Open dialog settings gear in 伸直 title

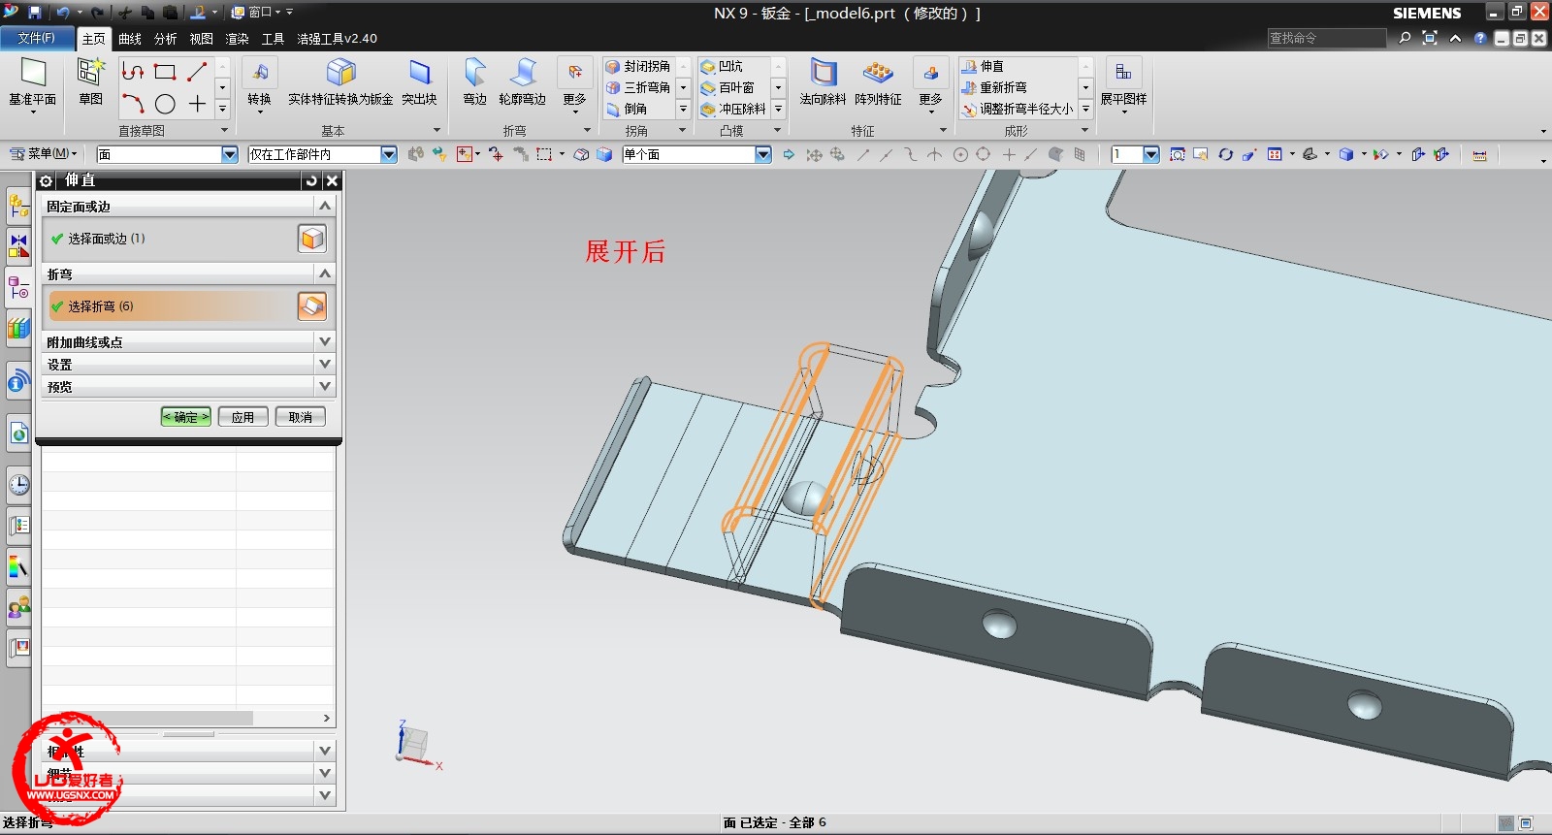[46, 180]
